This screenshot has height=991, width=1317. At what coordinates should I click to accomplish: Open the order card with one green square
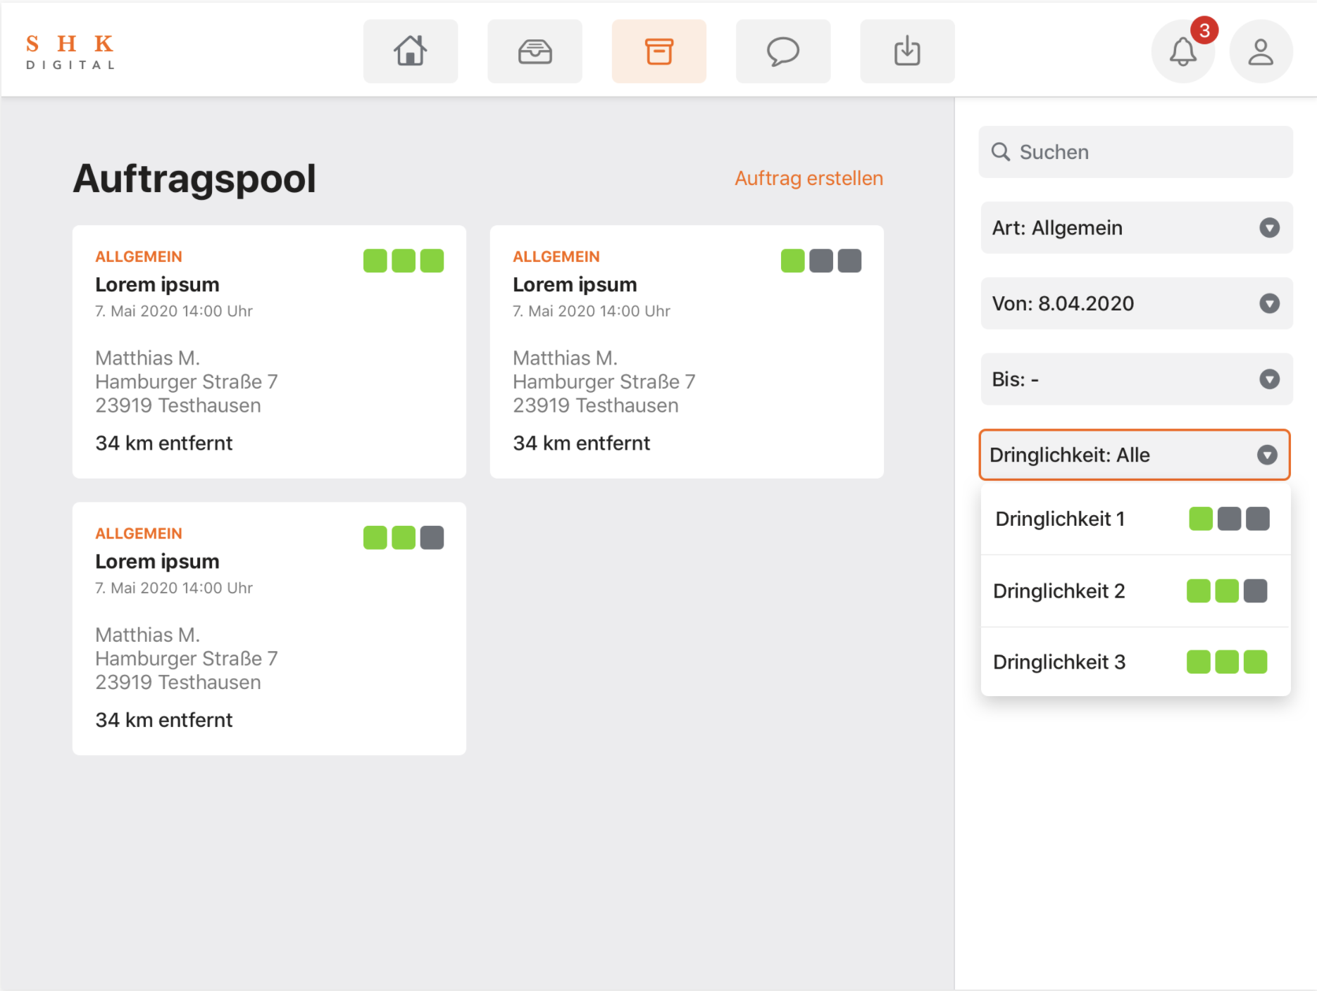(687, 352)
